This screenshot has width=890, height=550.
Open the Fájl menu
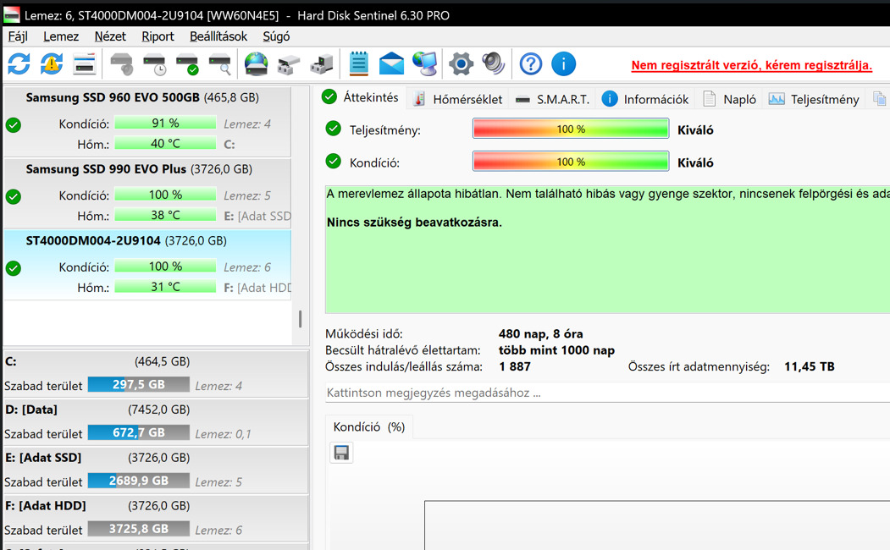point(18,36)
